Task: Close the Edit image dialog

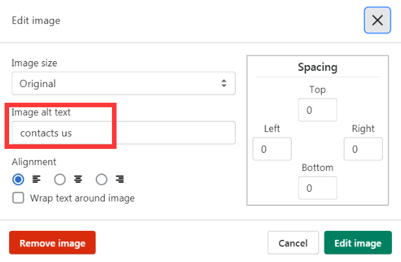Action: (x=377, y=20)
